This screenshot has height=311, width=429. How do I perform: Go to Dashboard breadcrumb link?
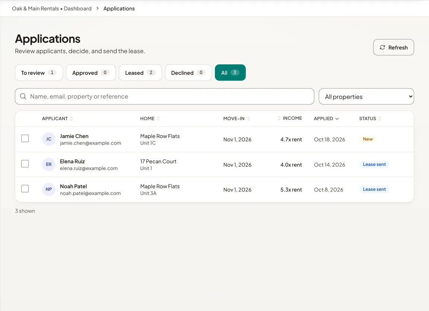coord(77,9)
